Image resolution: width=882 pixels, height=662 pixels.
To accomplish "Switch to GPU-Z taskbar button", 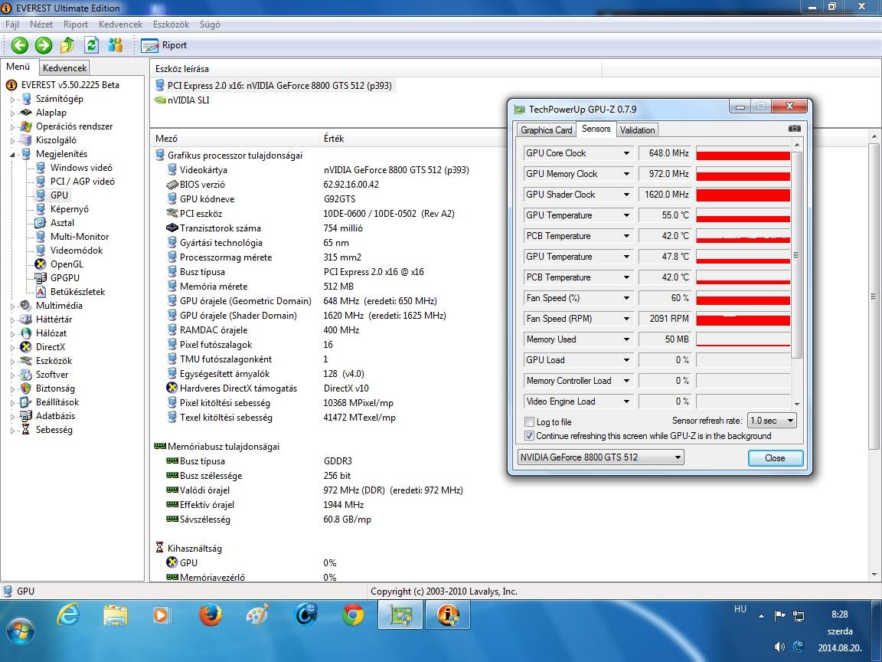I will point(400,614).
